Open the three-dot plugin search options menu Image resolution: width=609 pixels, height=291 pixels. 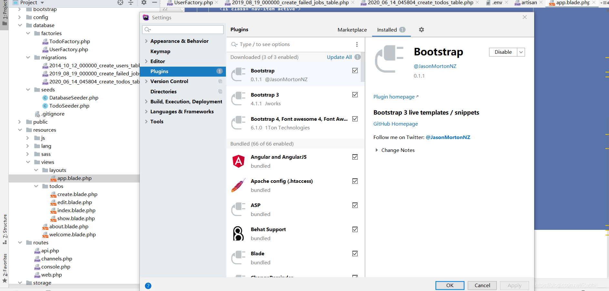point(357,44)
